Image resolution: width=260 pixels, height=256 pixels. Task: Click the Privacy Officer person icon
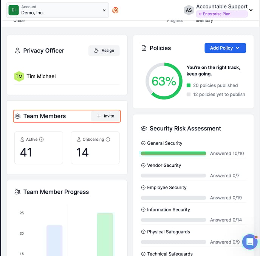[17, 51]
